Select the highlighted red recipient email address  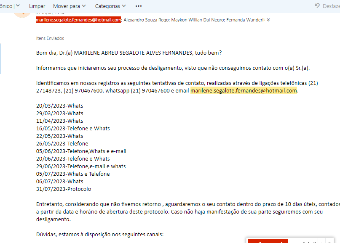point(78,20)
